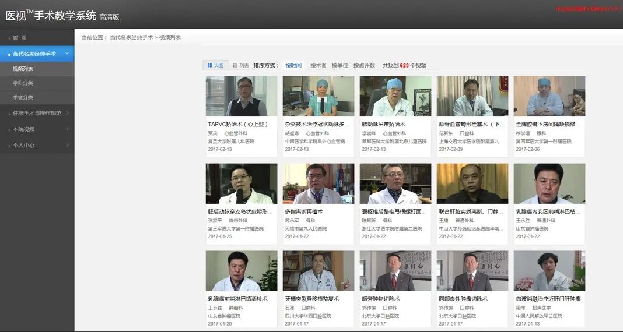623x332 pixels.
Task: Open the 牙槽突裂骨移植整复术 video thumbnail
Action: (318, 271)
